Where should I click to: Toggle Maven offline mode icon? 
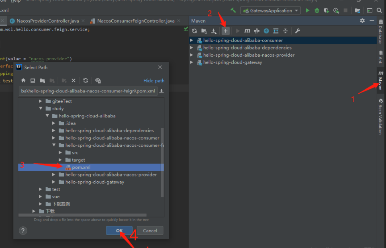tap(257, 31)
